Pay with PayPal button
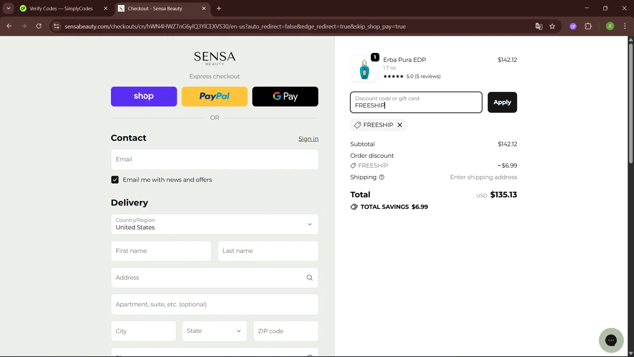Screen dimensions: 634x357 coord(215,96)
